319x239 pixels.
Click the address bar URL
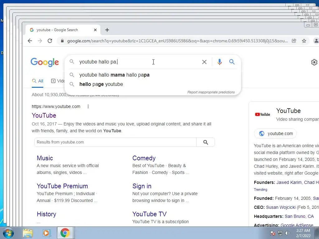pyautogui.click(x=177, y=41)
